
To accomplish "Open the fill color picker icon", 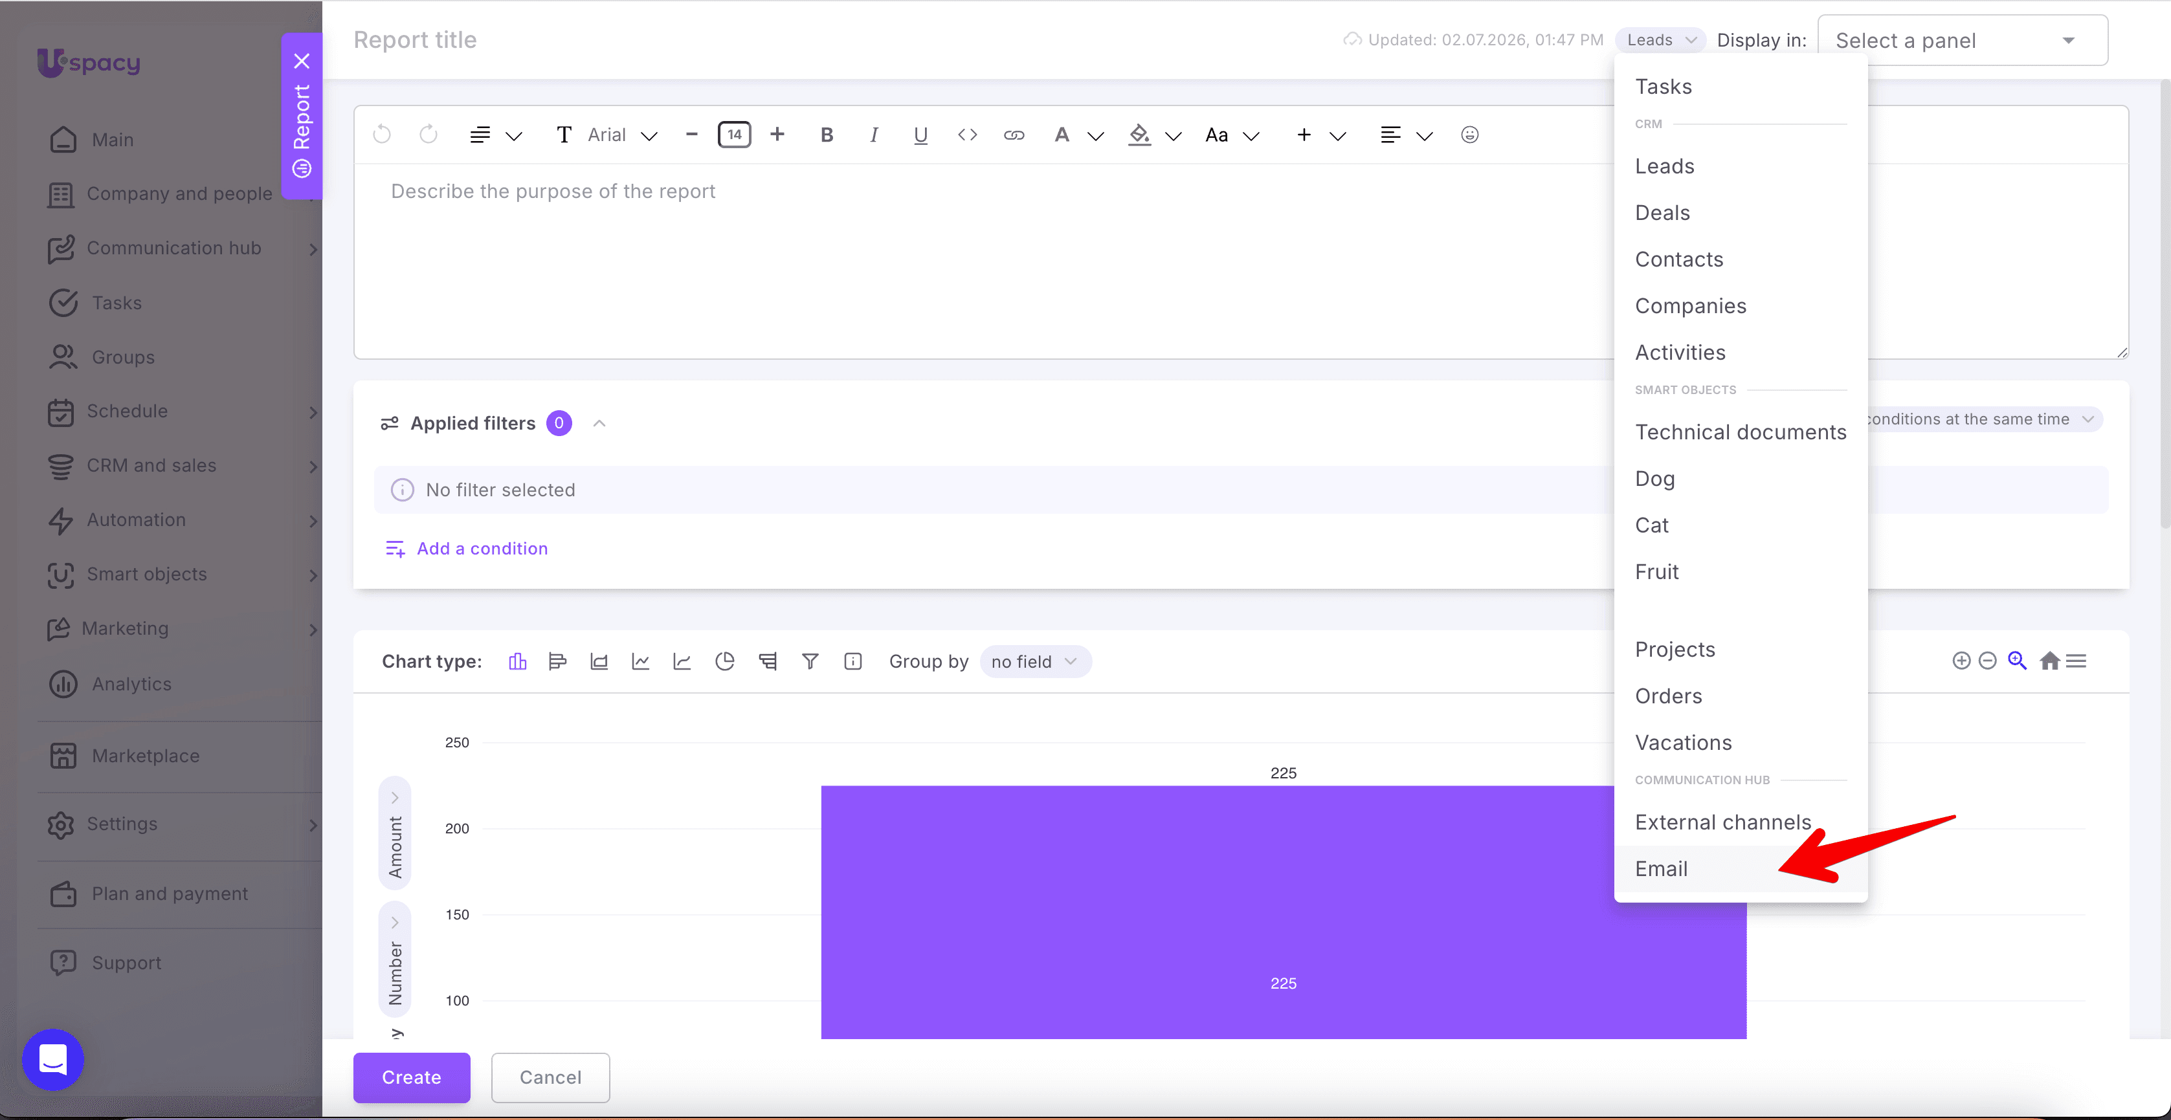I will 1139,135.
